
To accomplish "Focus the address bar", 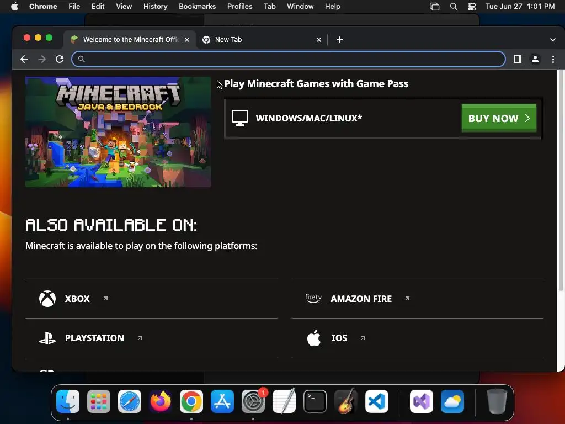I will (x=289, y=59).
